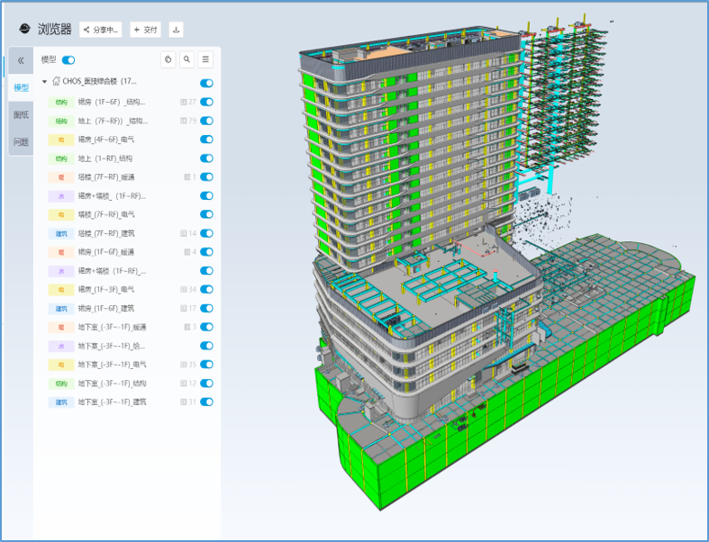Open the 问题 tab
This screenshot has height=542, width=709.
click(21, 142)
